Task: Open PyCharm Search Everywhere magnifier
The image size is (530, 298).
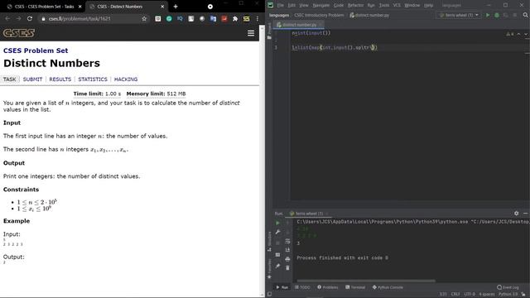Action: 525,15
